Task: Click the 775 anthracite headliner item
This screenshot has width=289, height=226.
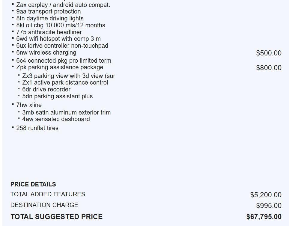Action: (x=49, y=32)
